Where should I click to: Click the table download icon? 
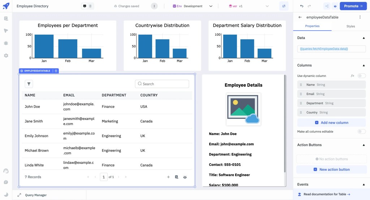click(176, 177)
